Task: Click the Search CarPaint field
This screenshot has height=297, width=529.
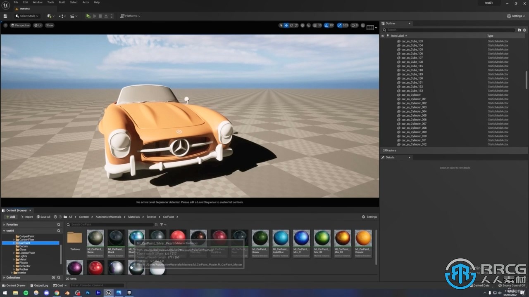Action: pos(110,224)
